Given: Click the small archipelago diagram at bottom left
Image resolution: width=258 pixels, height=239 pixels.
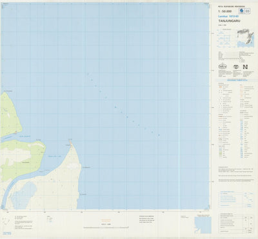Looking at the screenshot, I should click(x=6, y=221).
